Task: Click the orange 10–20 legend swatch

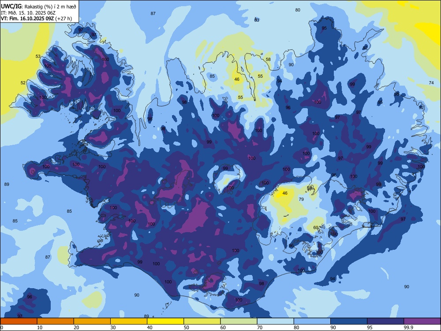Action: 56,321
